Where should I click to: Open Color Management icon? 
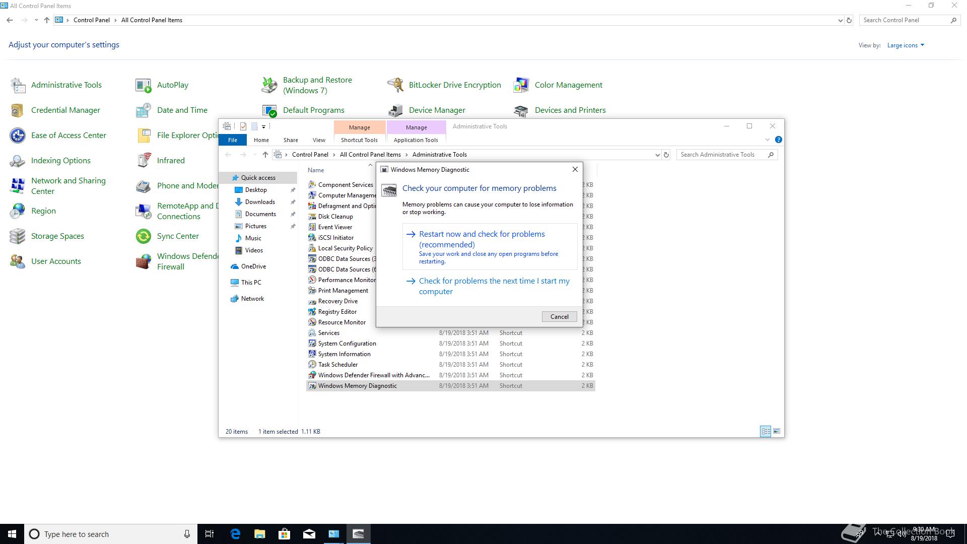(521, 85)
